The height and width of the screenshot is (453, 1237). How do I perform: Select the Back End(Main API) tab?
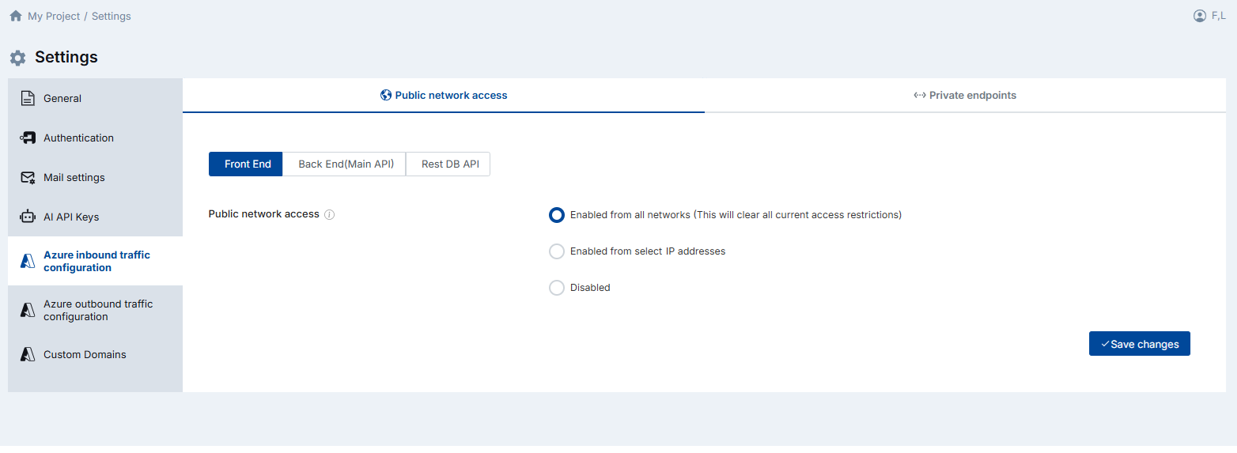(x=345, y=164)
